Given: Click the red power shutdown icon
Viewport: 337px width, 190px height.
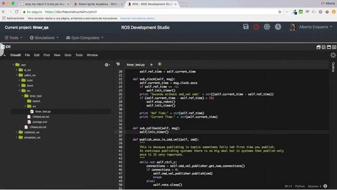Looking at the screenshot, I should [256, 27].
